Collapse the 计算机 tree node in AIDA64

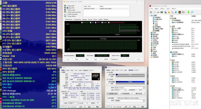tap(150, 16)
